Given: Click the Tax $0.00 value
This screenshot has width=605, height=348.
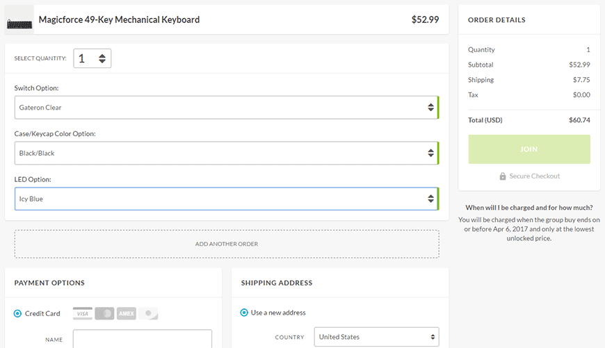Looking at the screenshot, I should pyautogui.click(x=581, y=94).
